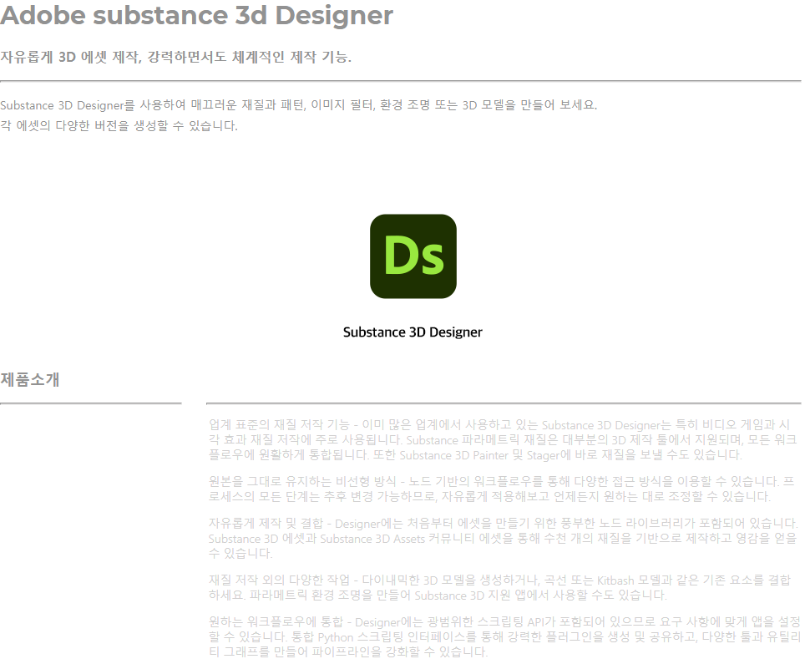Screen dimensions: 805x664
Task: Click the paragraph starting '업계 표준의 재질 저작 기능'
Action: point(503,439)
